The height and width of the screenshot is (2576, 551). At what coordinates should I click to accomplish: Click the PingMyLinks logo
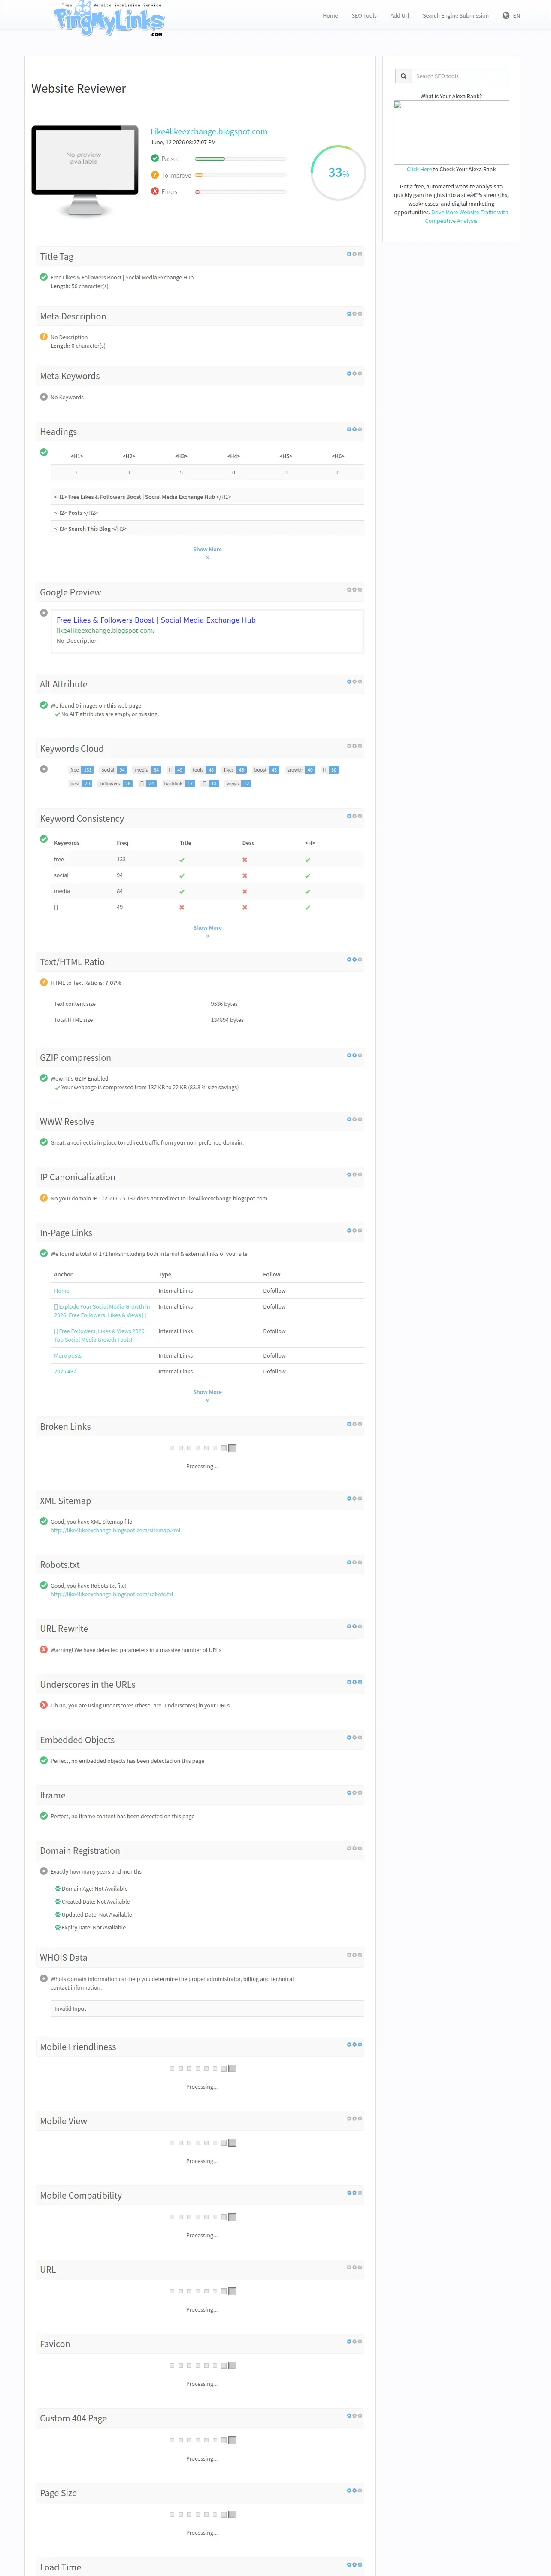[109, 19]
